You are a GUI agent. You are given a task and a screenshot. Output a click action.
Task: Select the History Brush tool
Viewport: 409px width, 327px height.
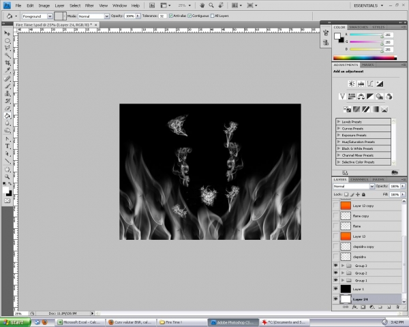coord(7,101)
